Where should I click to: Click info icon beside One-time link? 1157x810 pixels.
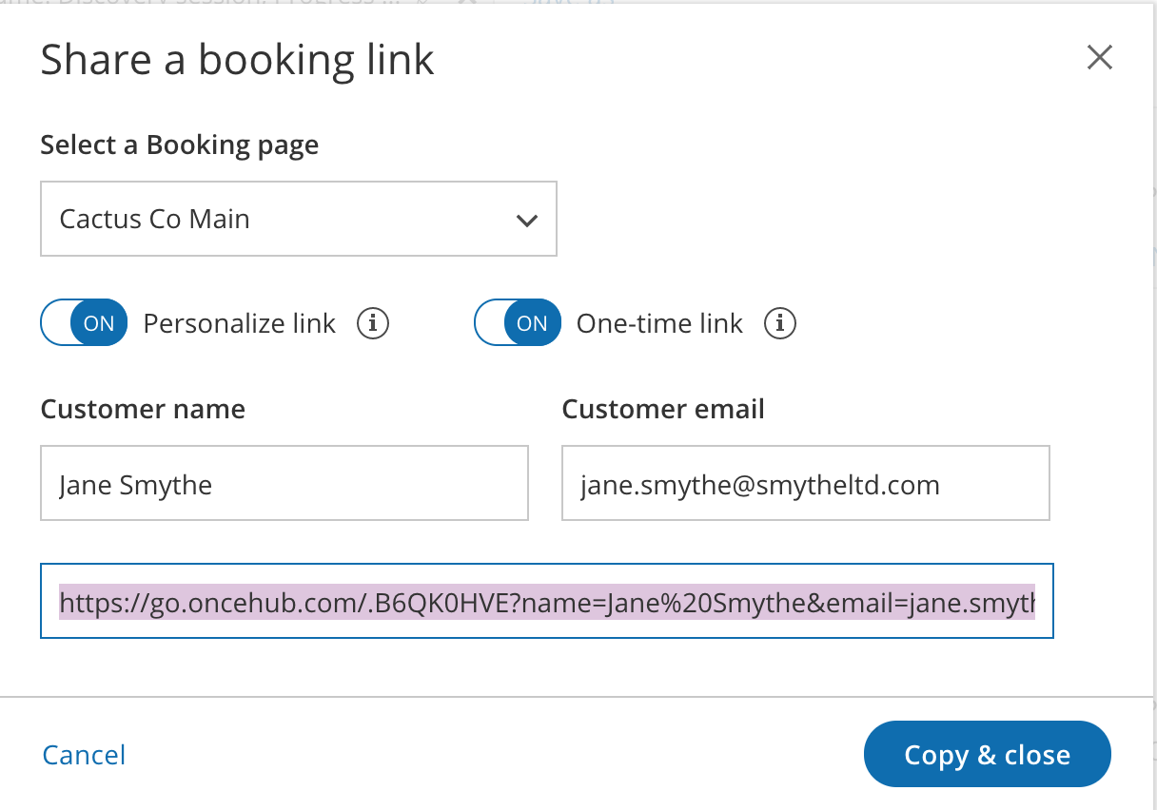[780, 324]
